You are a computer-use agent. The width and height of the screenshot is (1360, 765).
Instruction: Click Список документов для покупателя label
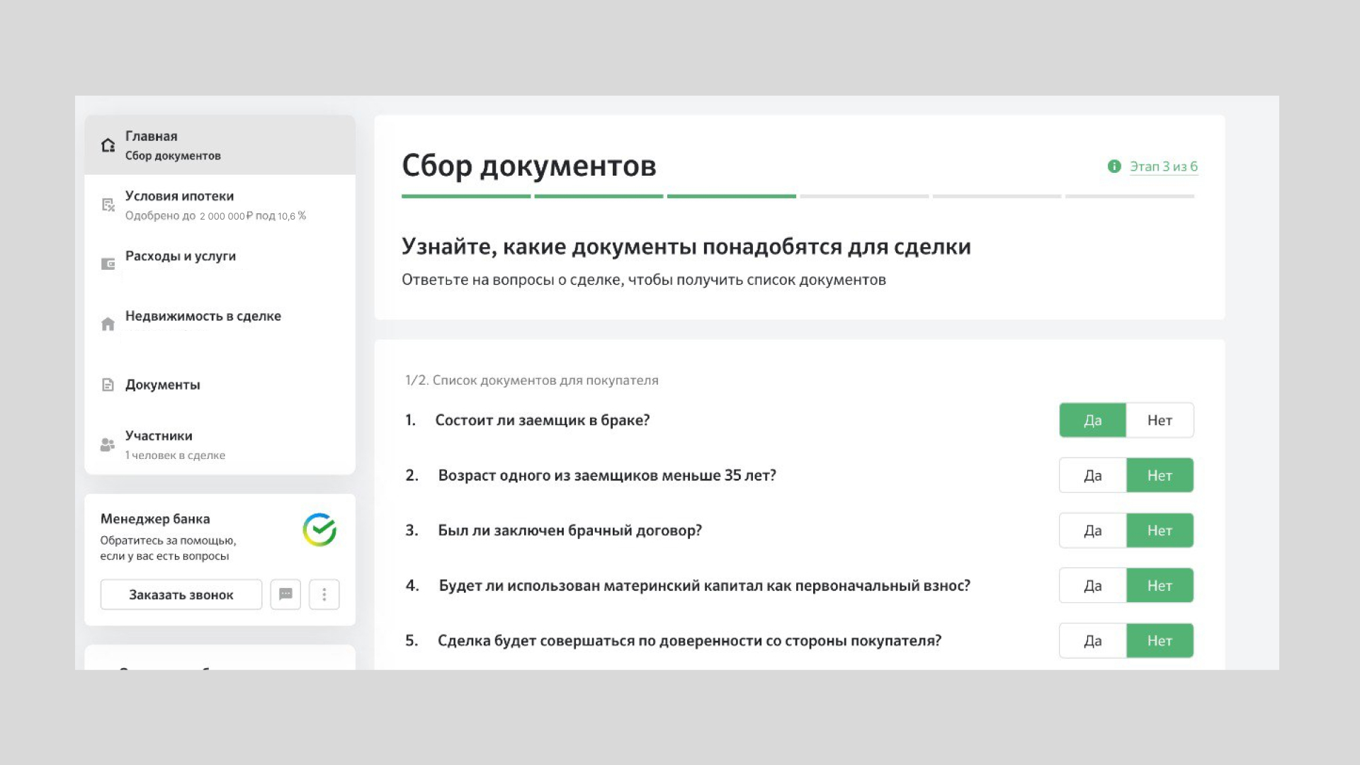pos(545,380)
